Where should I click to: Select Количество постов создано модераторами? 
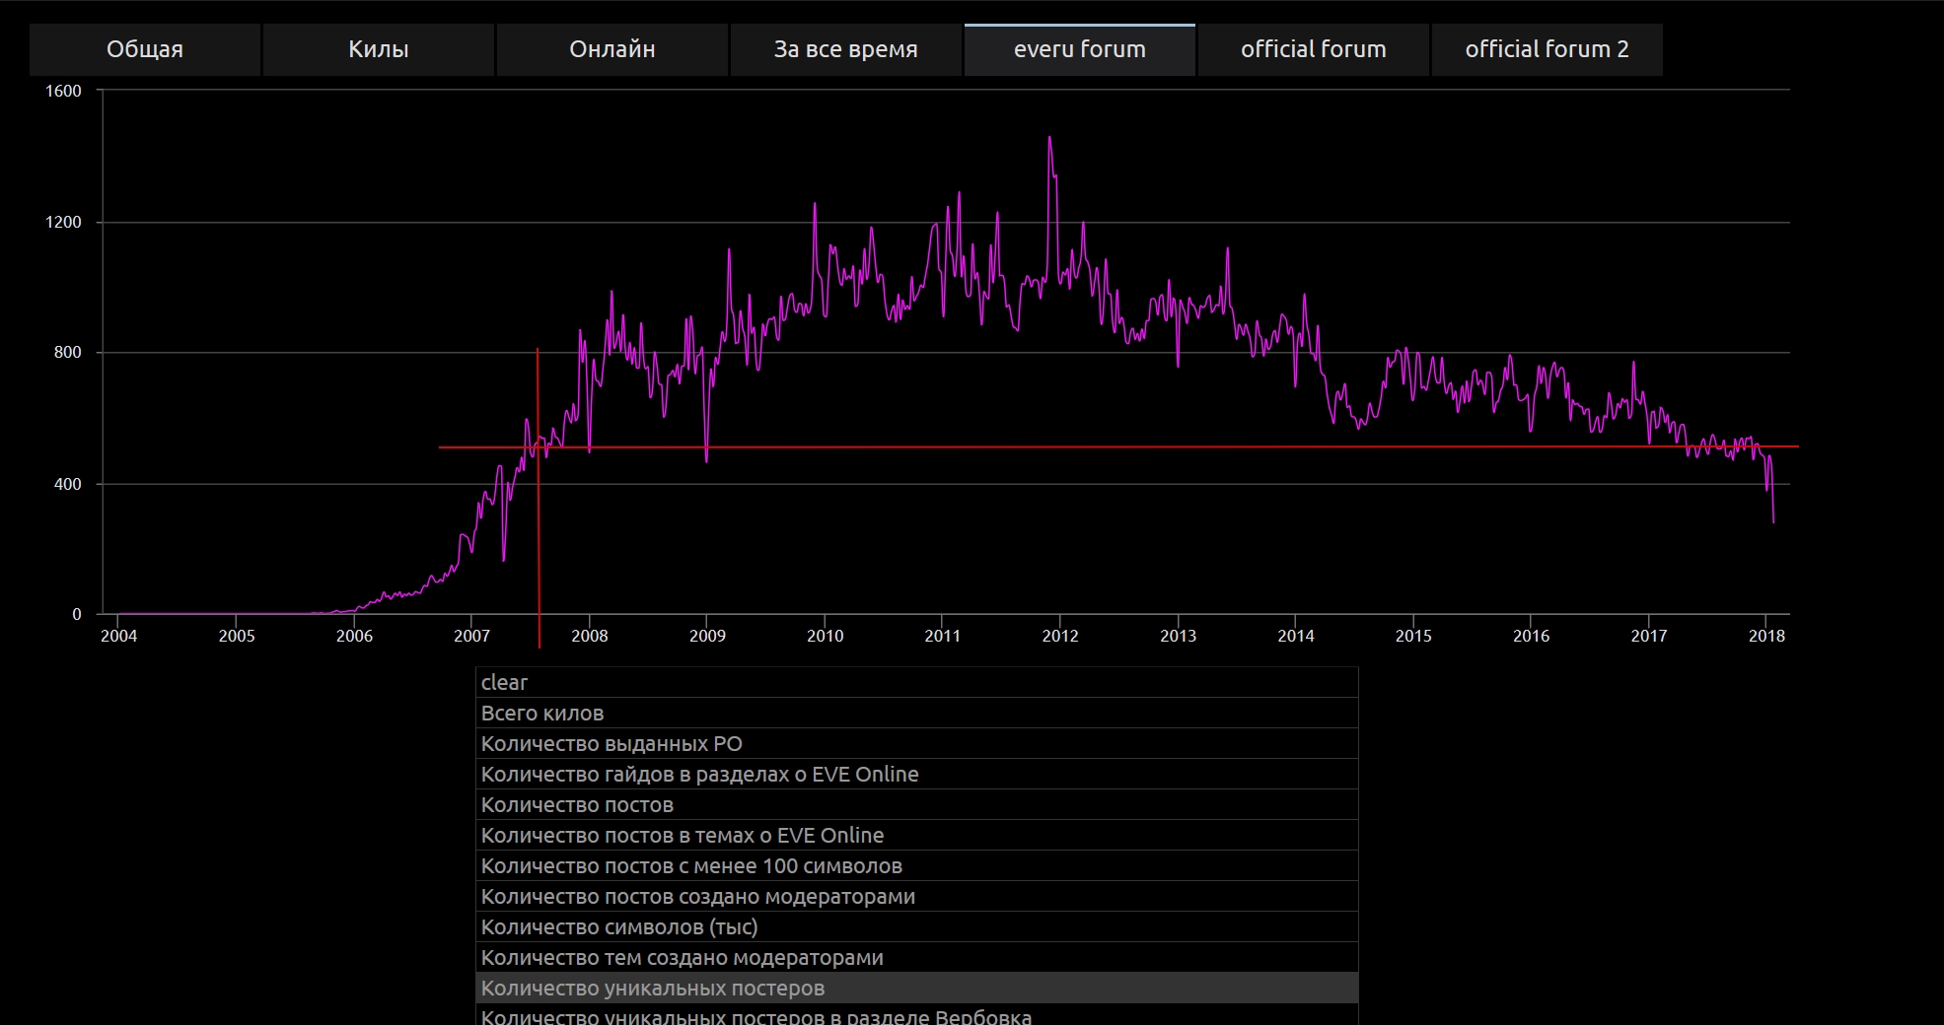pos(917,896)
